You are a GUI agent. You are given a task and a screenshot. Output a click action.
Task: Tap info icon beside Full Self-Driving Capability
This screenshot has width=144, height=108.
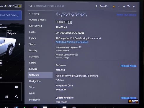click(x=80, y=47)
